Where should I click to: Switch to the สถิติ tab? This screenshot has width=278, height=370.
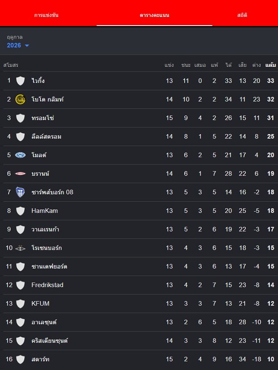click(242, 15)
